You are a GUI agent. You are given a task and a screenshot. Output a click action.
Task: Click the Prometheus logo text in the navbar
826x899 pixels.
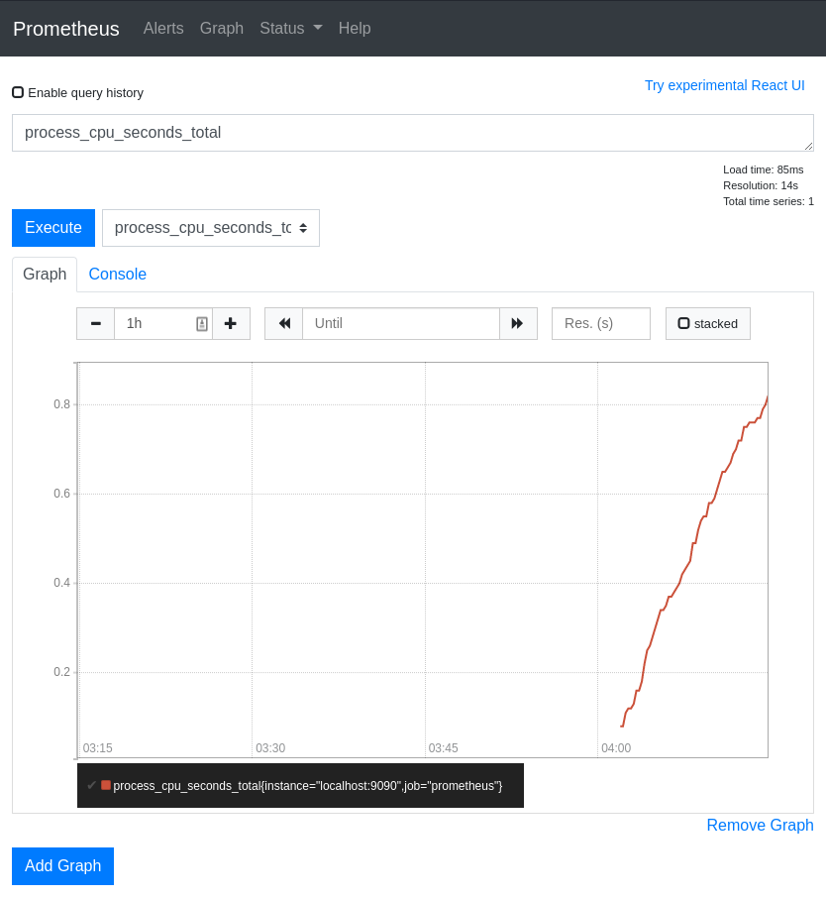pyautogui.click(x=65, y=29)
